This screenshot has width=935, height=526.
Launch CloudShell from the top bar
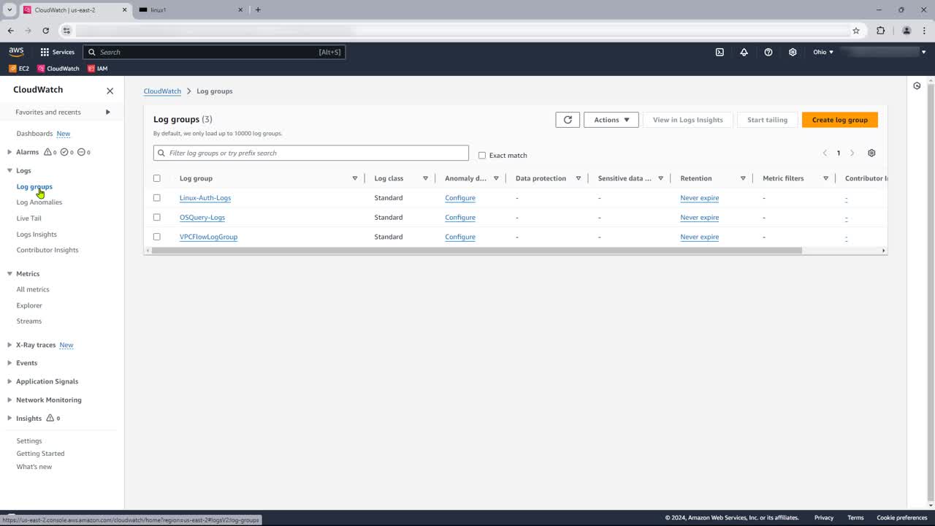click(720, 52)
